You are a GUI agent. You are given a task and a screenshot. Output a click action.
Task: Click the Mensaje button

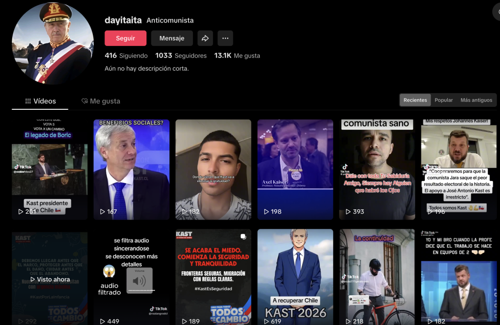[172, 38]
